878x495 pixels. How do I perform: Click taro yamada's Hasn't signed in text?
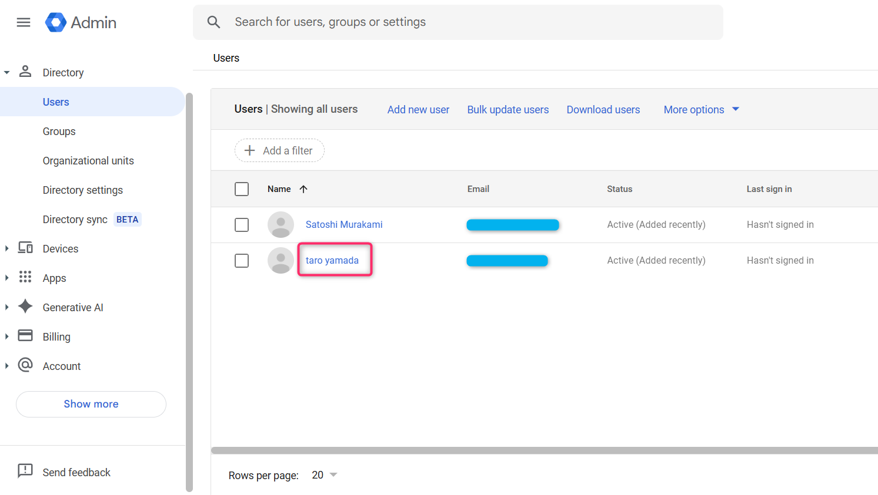[780, 261]
